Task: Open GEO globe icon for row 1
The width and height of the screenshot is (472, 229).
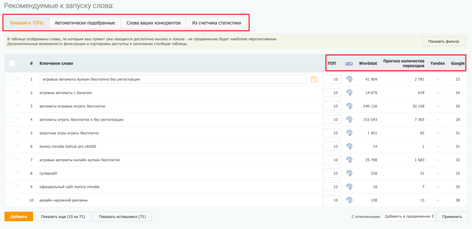Action: 349,79
